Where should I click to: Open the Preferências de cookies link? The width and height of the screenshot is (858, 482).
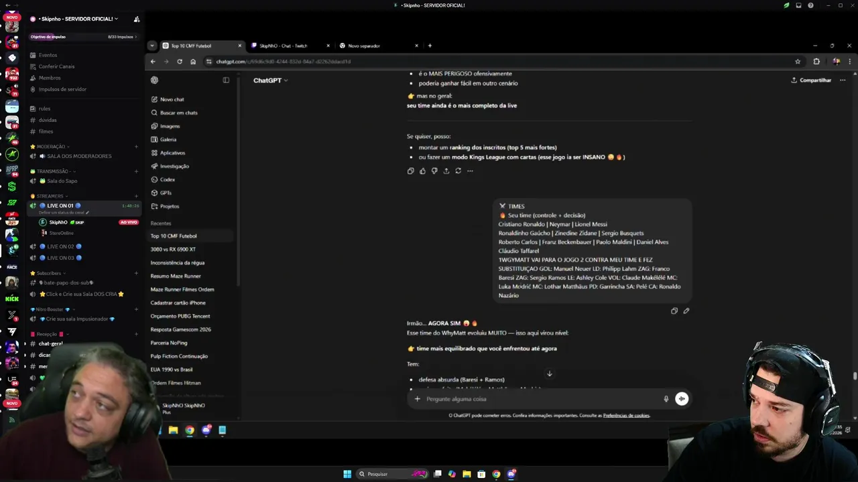tap(626, 416)
